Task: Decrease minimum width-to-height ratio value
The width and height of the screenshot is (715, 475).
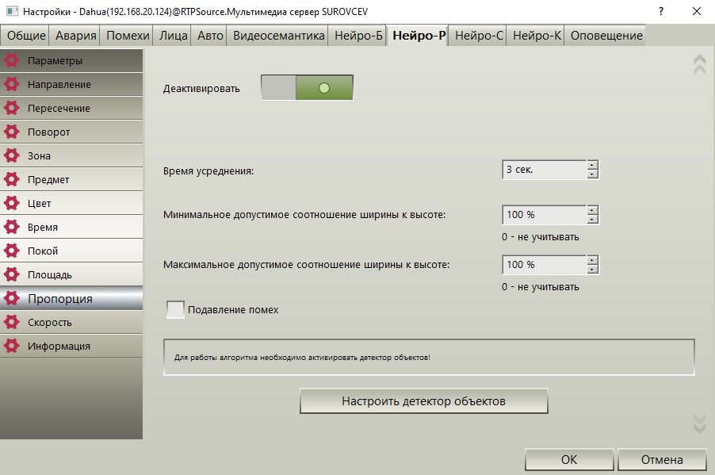Action: pyautogui.click(x=592, y=219)
